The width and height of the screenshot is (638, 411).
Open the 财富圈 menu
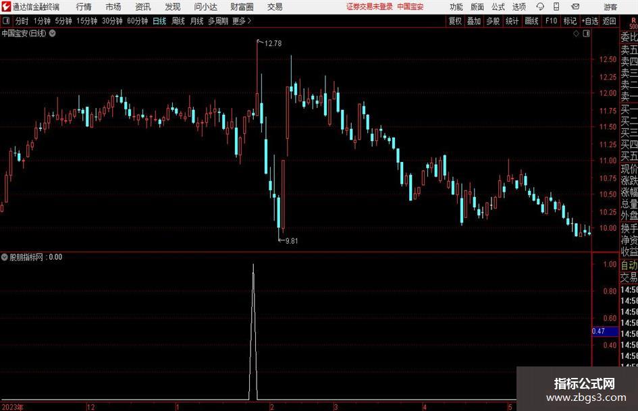point(242,7)
